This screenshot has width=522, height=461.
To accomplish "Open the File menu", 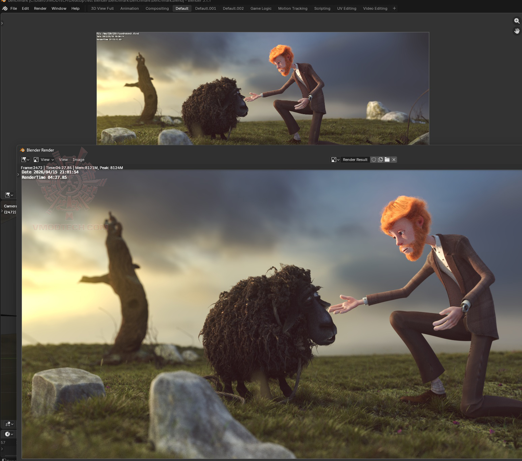I will pyautogui.click(x=14, y=8).
